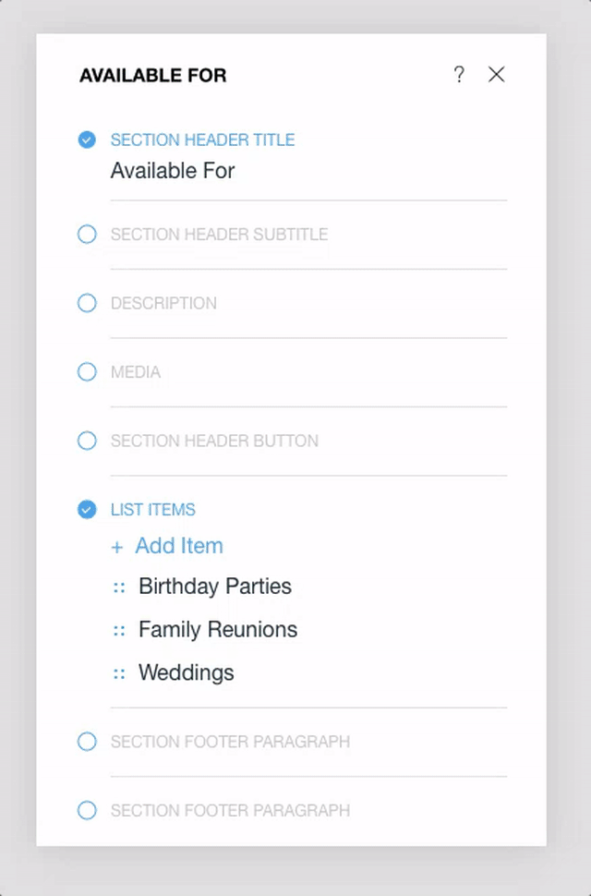Viewport: 591px width, 896px height.
Task: Enable the first Section Footer Paragraph
Action: click(x=87, y=742)
